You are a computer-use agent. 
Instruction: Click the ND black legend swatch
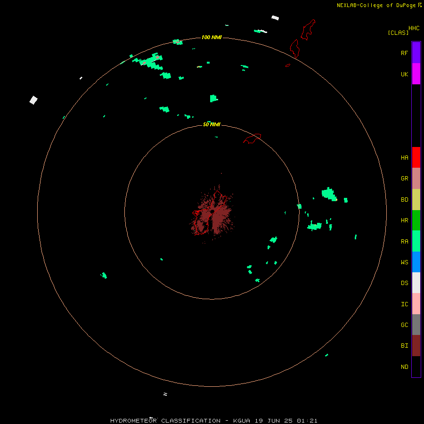coord(416,367)
